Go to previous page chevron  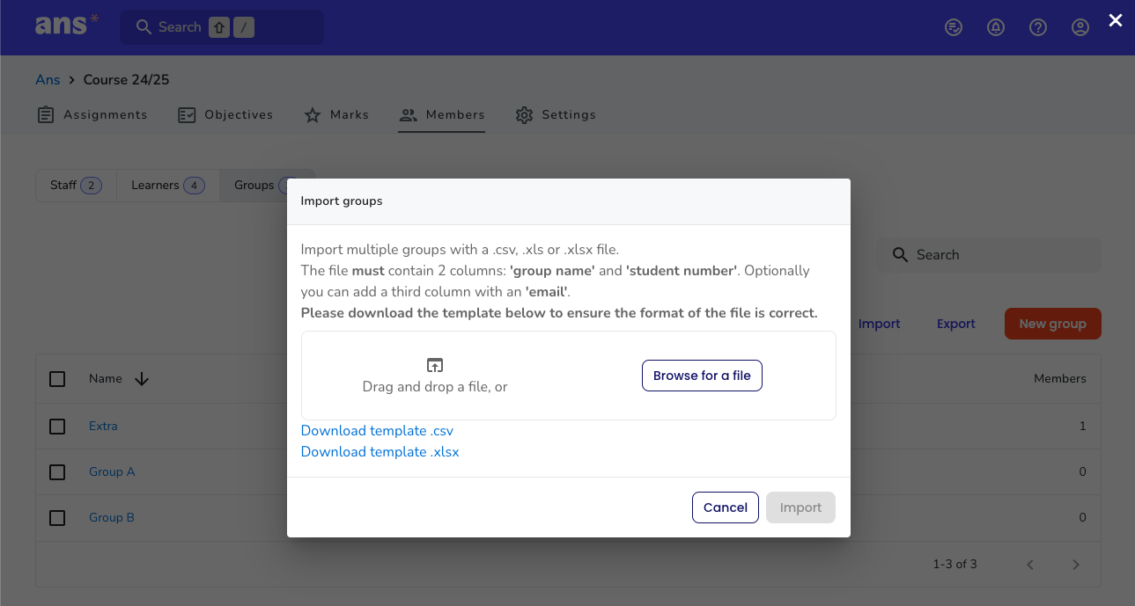(1030, 565)
